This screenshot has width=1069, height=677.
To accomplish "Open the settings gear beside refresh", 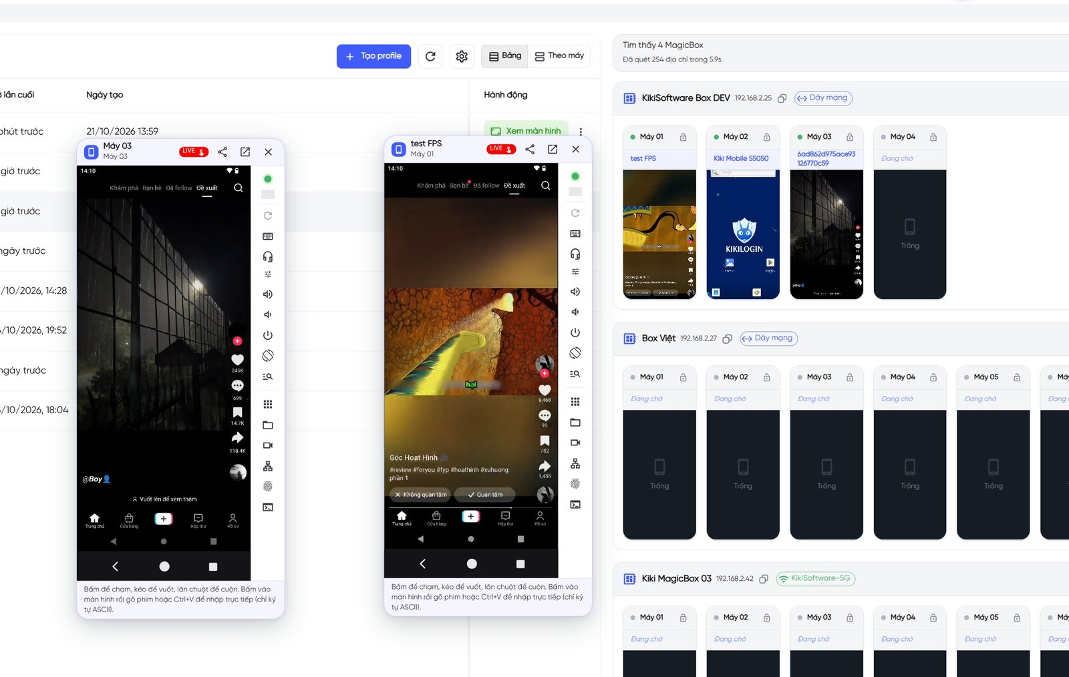I will pyautogui.click(x=462, y=57).
